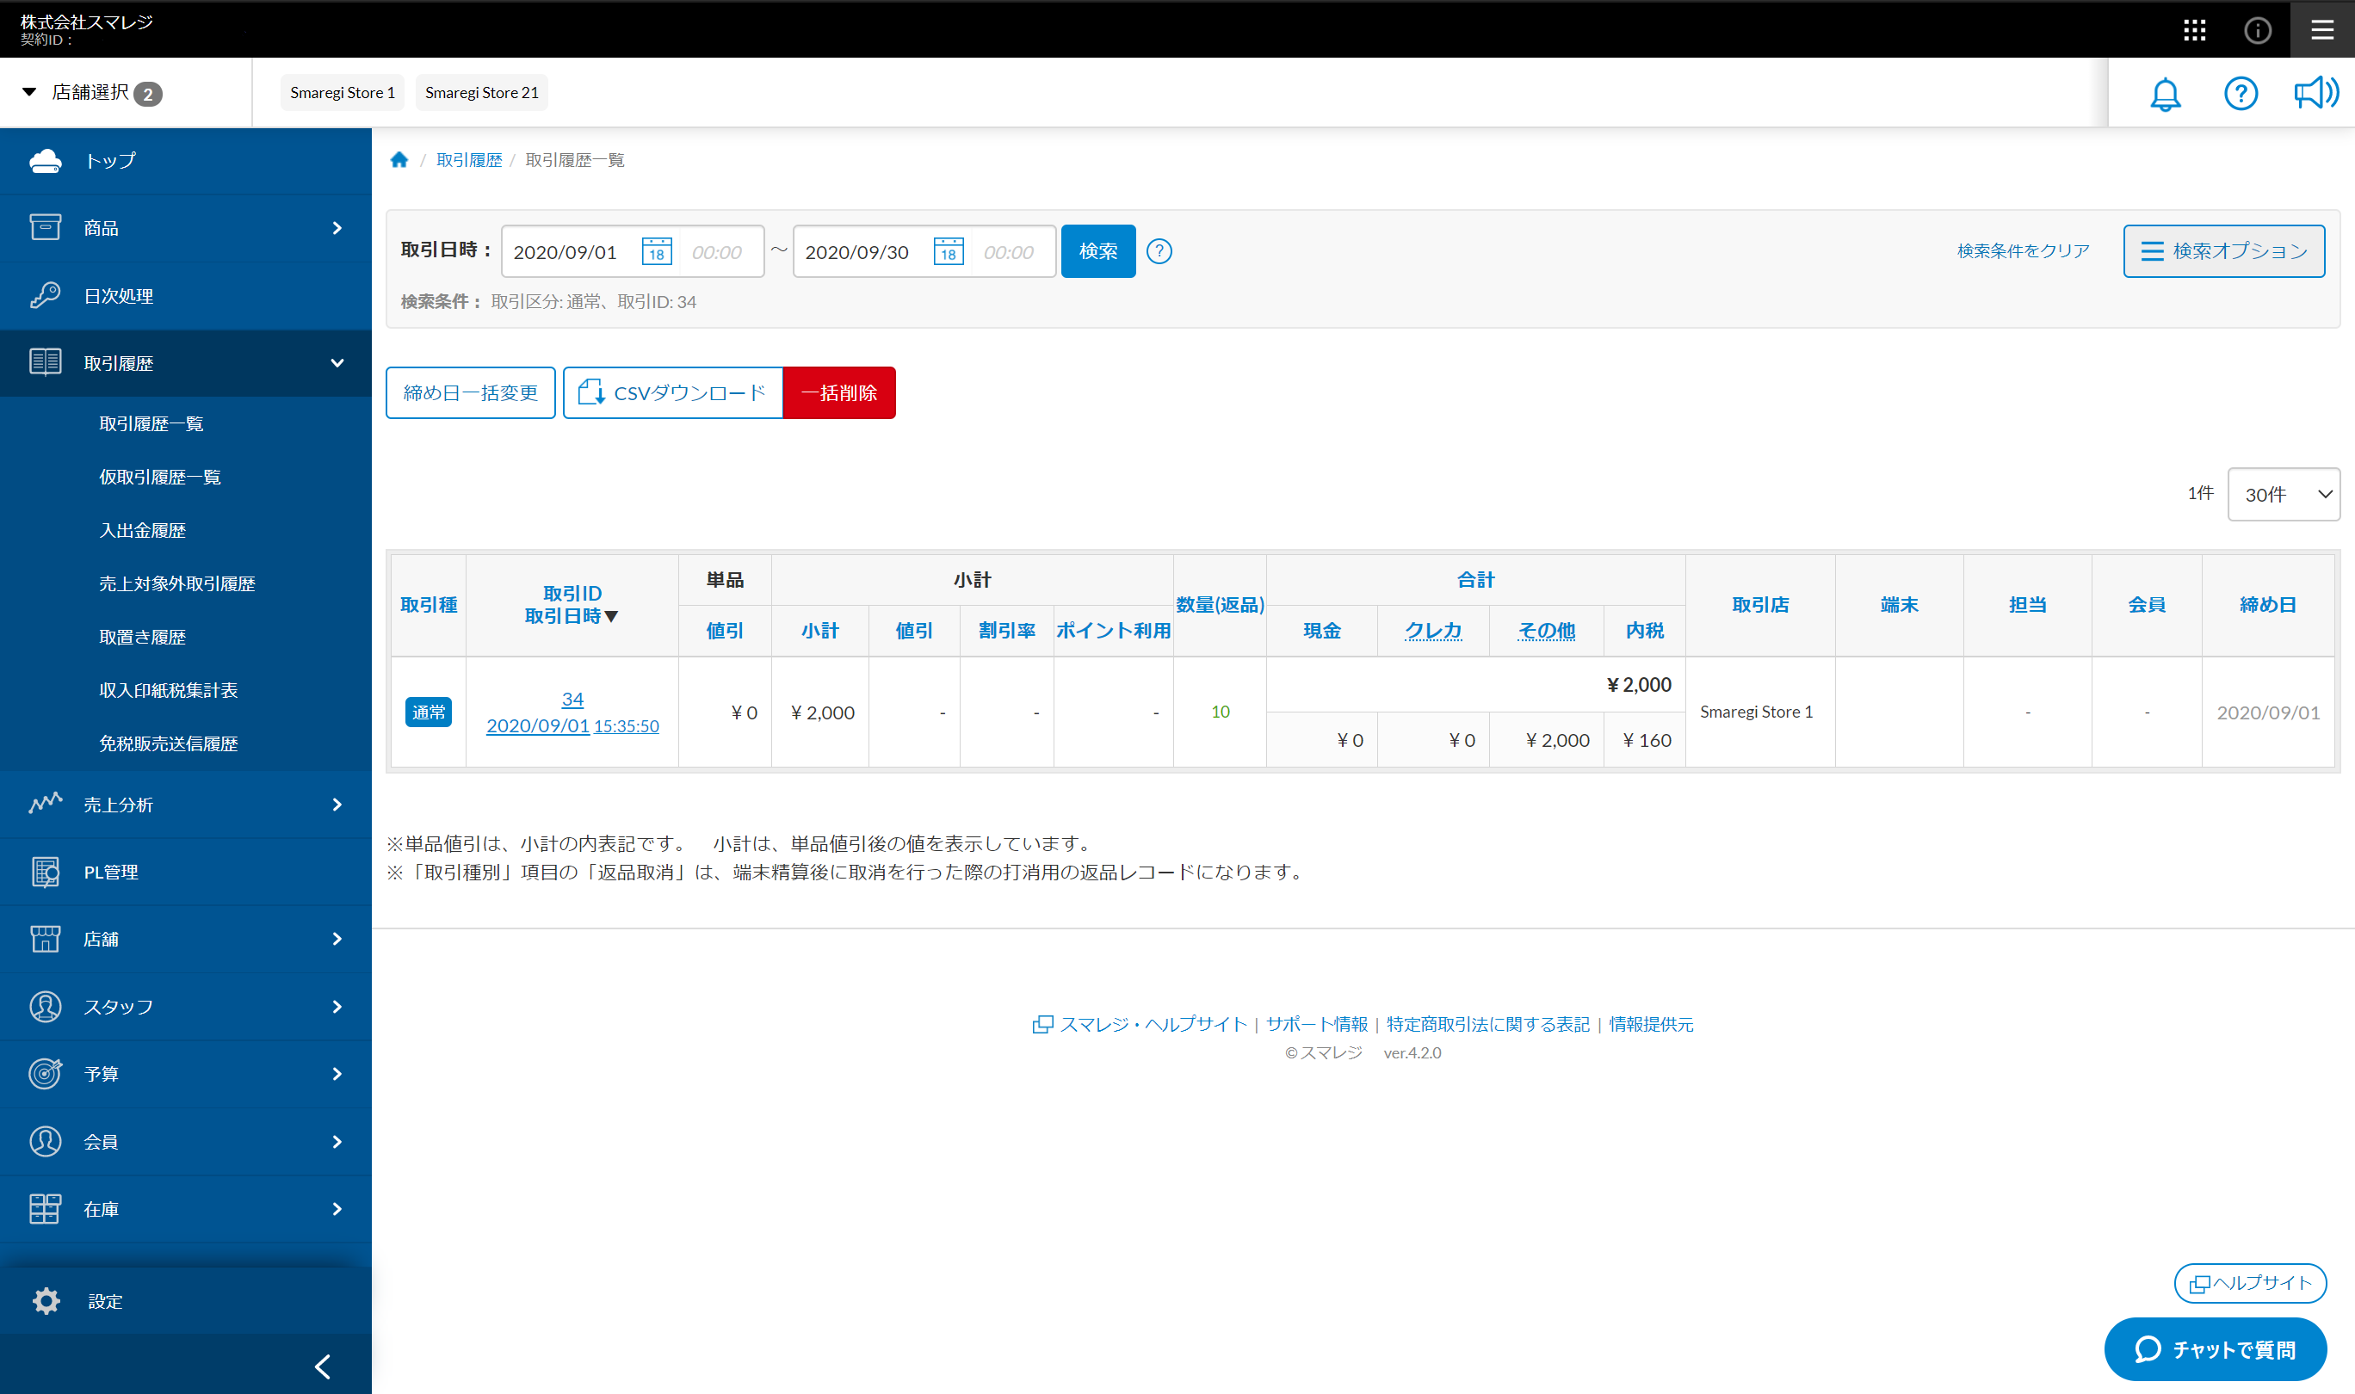2355x1394 pixels.
Task: Click the 設定 gear icon
Action: click(46, 1301)
